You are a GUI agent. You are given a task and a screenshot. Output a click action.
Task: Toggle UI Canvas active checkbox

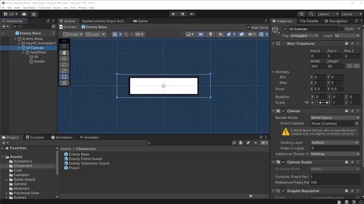point(285,29)
